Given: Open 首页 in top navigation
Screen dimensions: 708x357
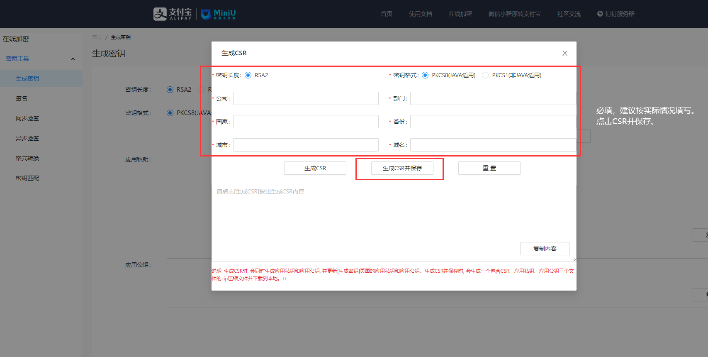Looking at the screenshot, I should [x=387, y=14].
